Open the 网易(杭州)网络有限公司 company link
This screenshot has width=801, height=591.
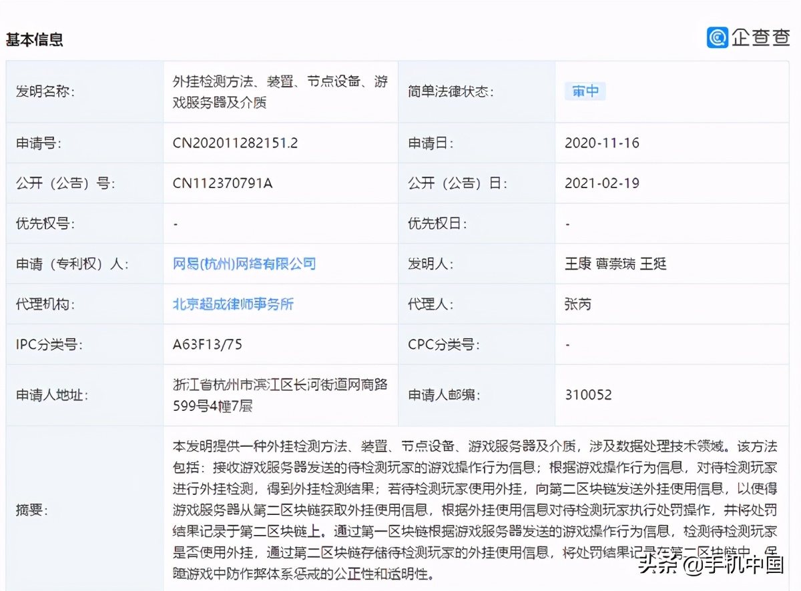[244, 263]
